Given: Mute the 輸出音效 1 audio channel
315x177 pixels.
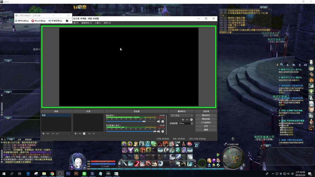Looking at the screenshot, I should [158, 121].
